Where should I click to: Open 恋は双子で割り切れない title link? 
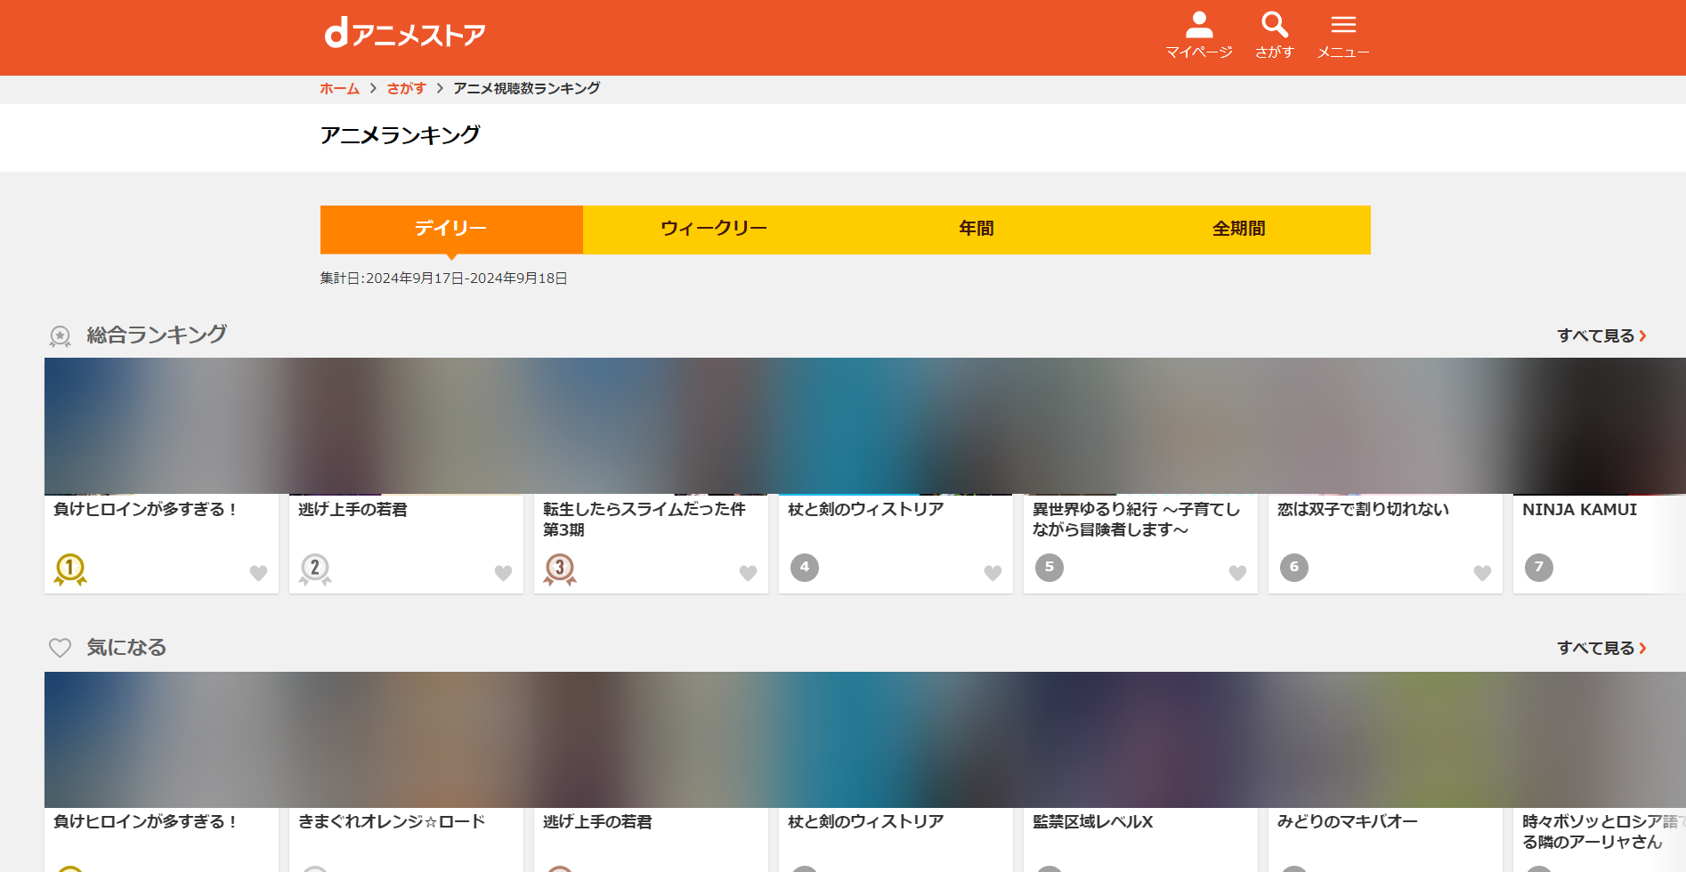[1363, 509]
